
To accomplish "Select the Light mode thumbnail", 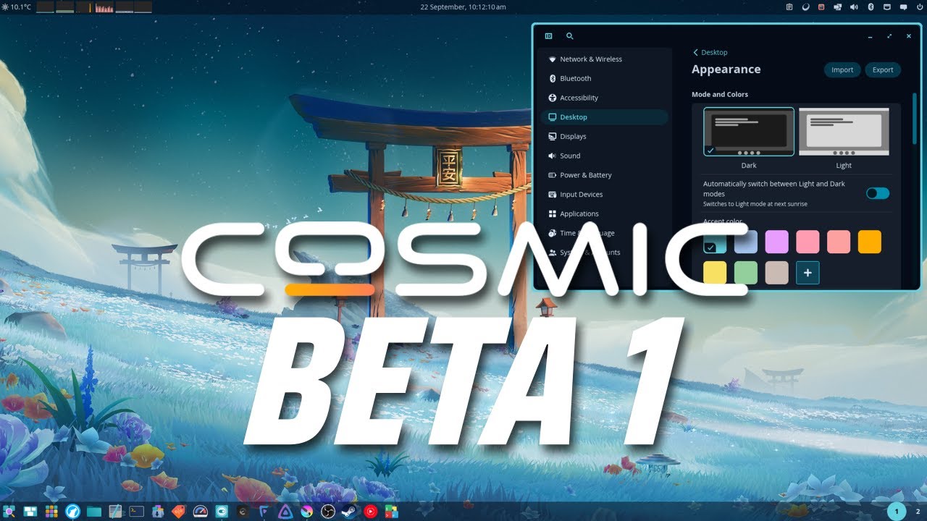I will click(x=844, y=132).
